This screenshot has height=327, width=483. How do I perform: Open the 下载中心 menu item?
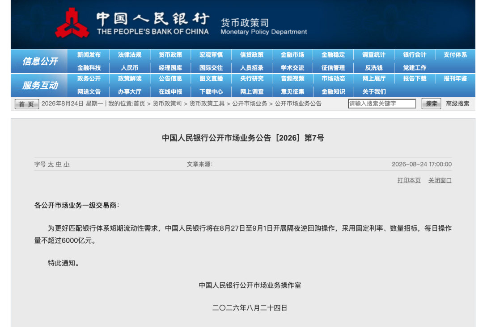pos(211,91)
